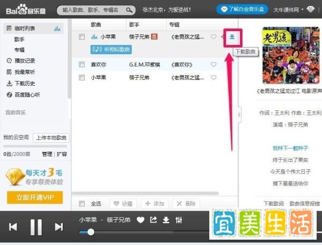Open 我最常听 most played list
This screenshot has height=245, width=322.
21,72
